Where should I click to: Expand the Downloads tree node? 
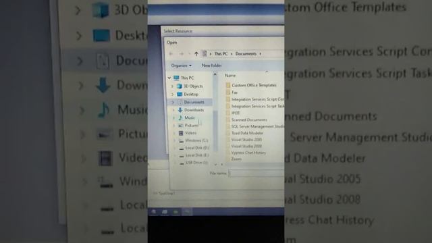pos(173,110)
